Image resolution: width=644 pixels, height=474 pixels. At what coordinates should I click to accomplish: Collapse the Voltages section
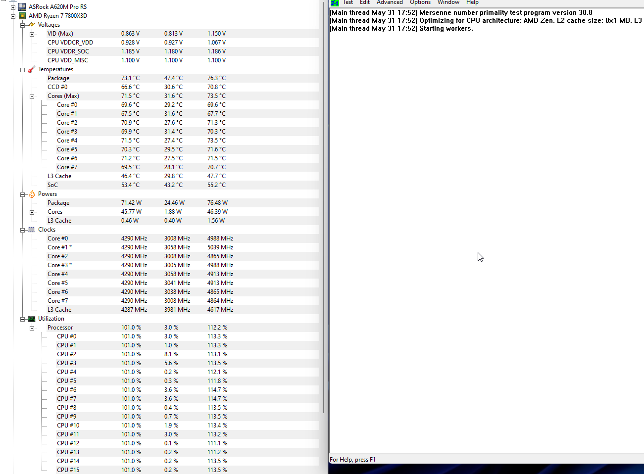click(x=23, y=25)
